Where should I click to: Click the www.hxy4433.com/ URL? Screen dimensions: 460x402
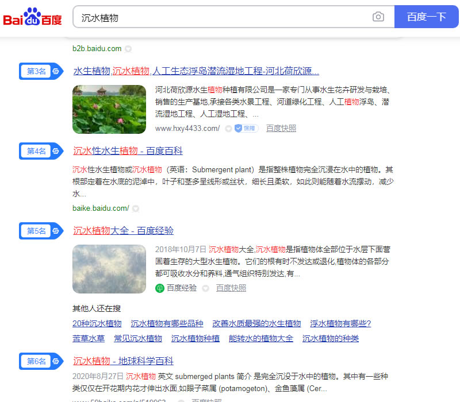tap(187, 128)
